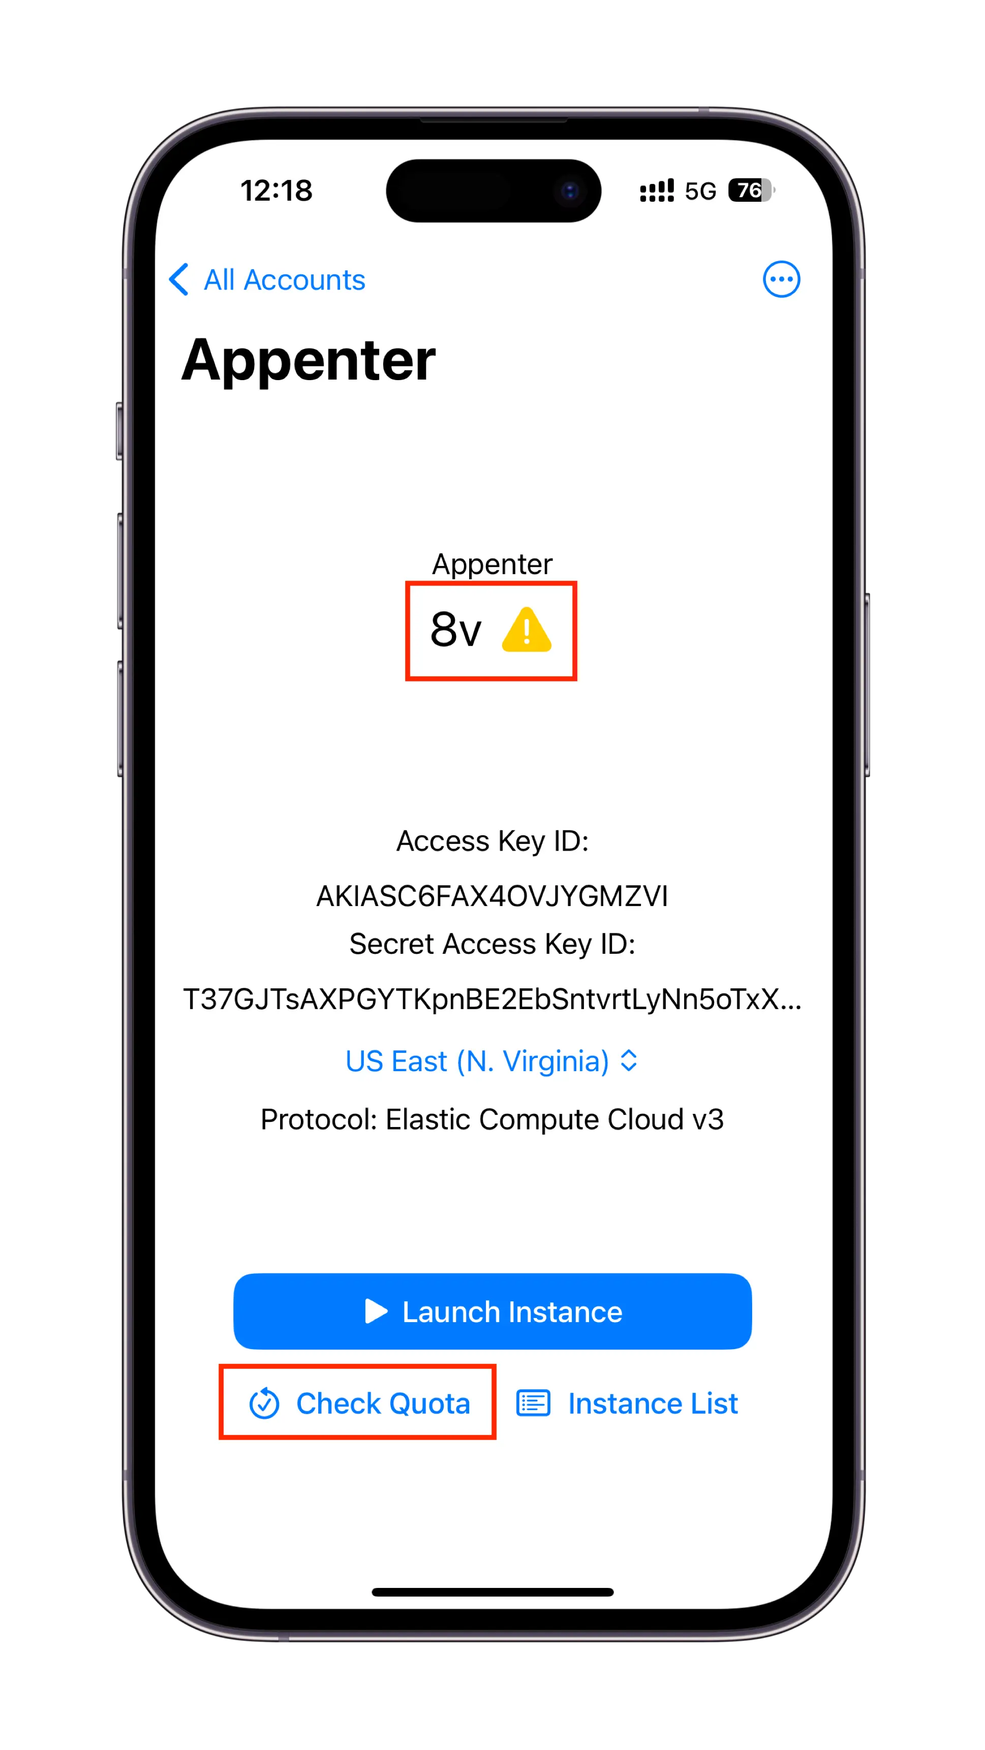The height and width of the screenshot is (1750, 985).
Task: Open the three-dot overflow menu
Action: (x=782, y=279)
